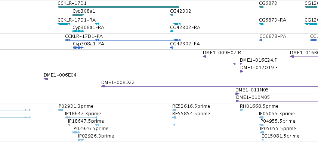Select the Cyp308a1 gene glyph
Image resolution: width=318 pixels, height=142 pixels.
(78, 15)
